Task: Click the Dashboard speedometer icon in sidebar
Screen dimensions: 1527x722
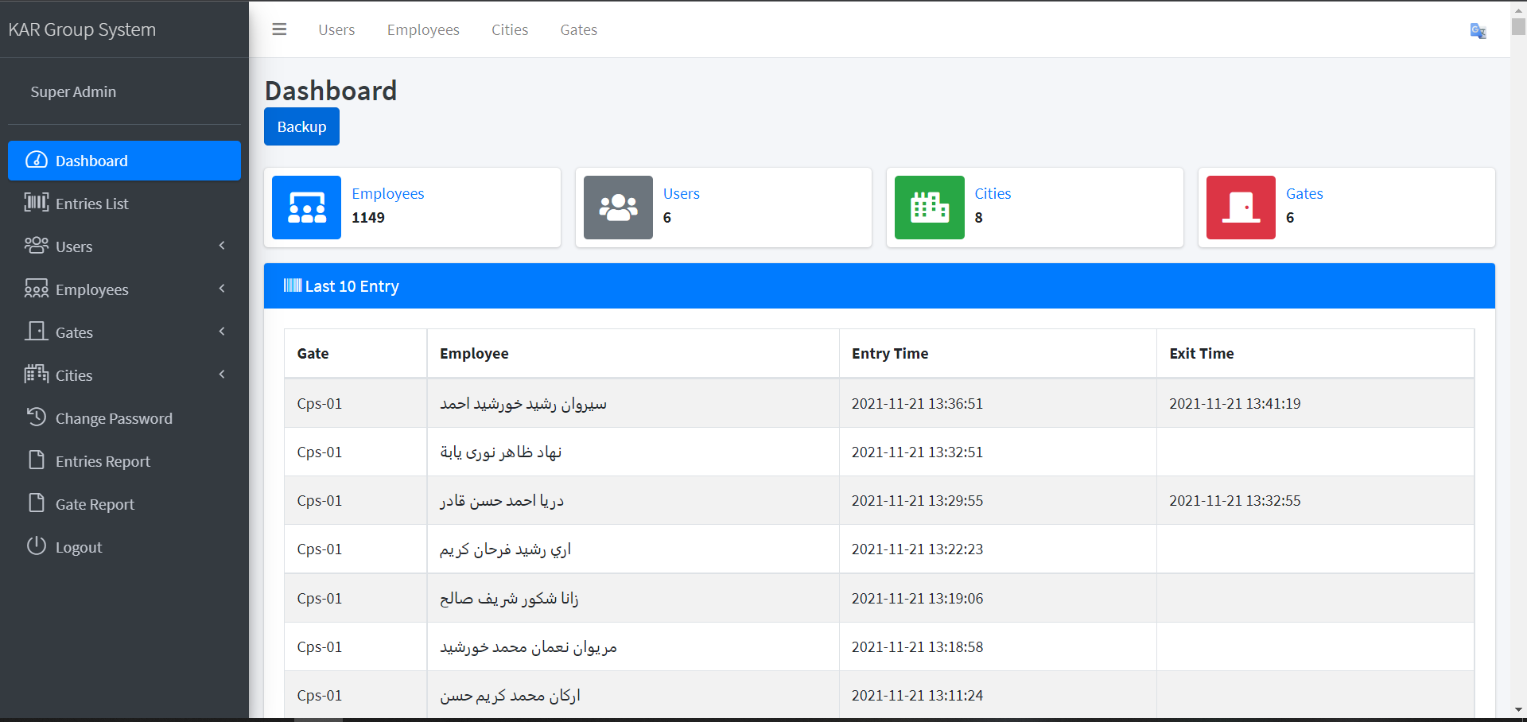Action: pos(35,160)
